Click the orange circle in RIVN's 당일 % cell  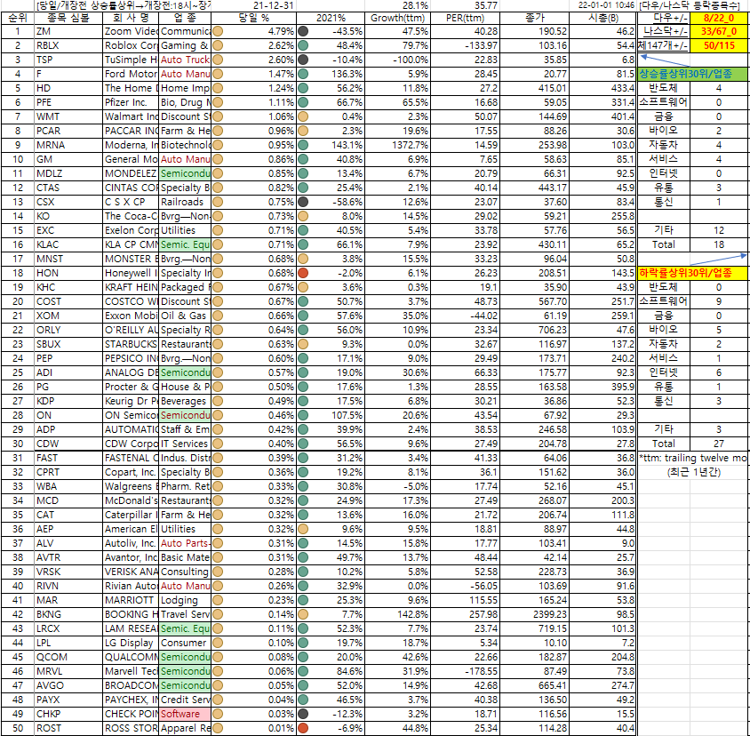point(218,586)
